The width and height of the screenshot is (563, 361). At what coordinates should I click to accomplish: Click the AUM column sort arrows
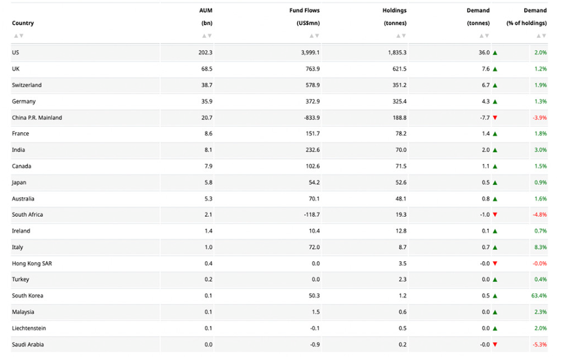click(x=206, y=36)
